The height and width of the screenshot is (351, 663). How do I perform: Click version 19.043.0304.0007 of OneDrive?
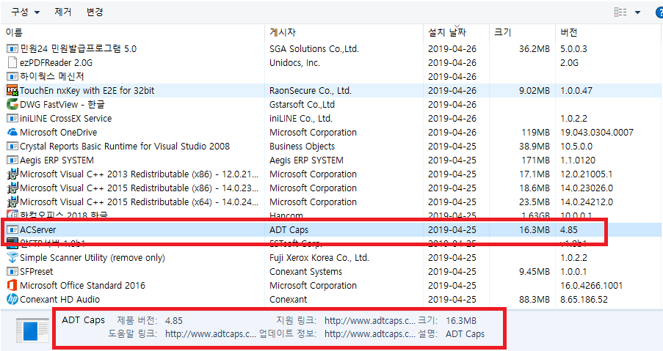point(597,133)
